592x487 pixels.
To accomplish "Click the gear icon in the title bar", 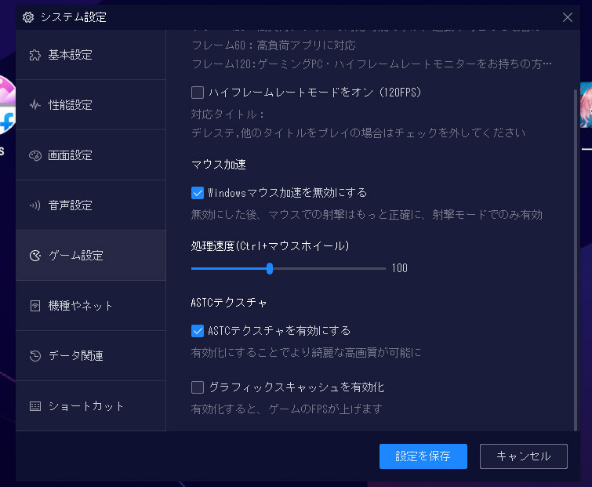I will (28, 17).
